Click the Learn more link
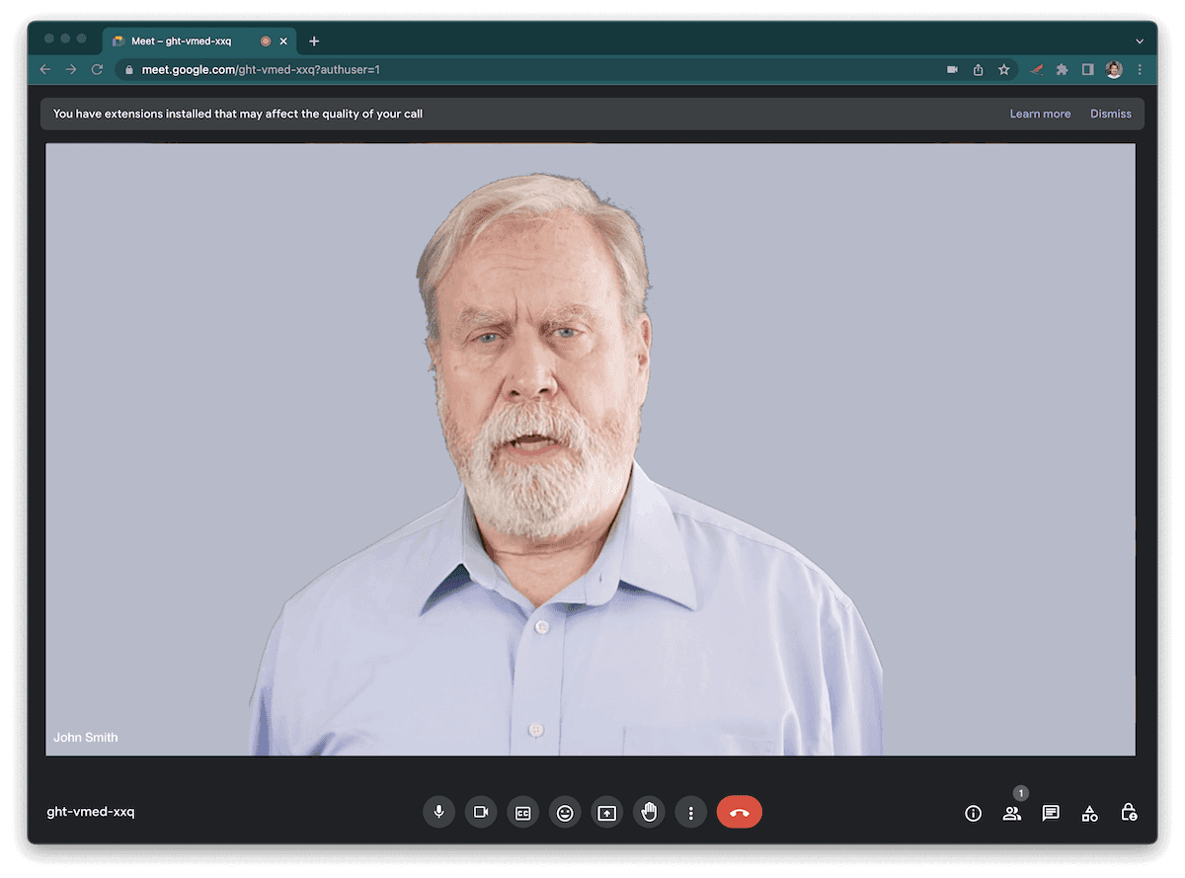Viewport: 1185px width, 878px height. tap(1040, 114)
